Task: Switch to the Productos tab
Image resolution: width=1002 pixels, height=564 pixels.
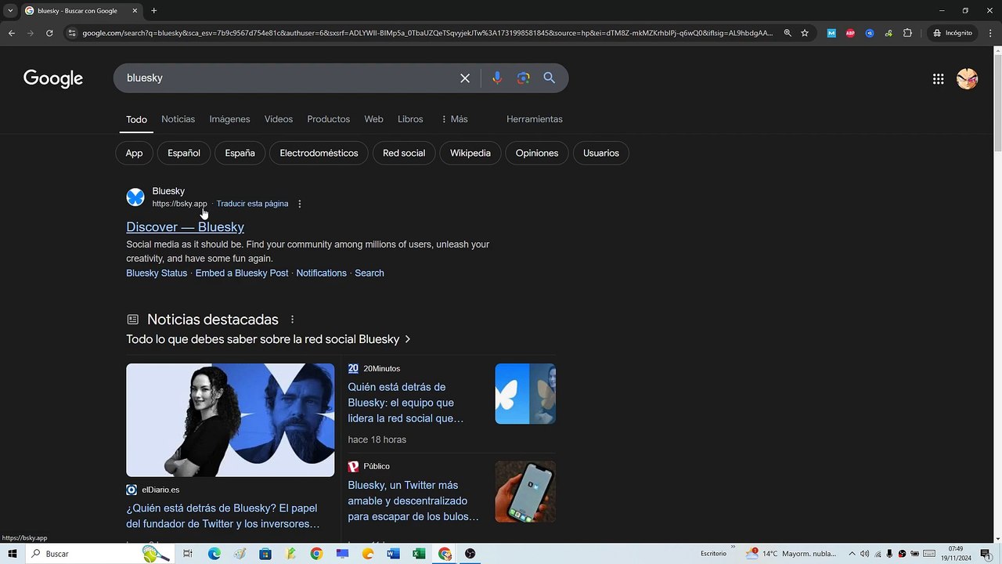Action: (329, 119)
